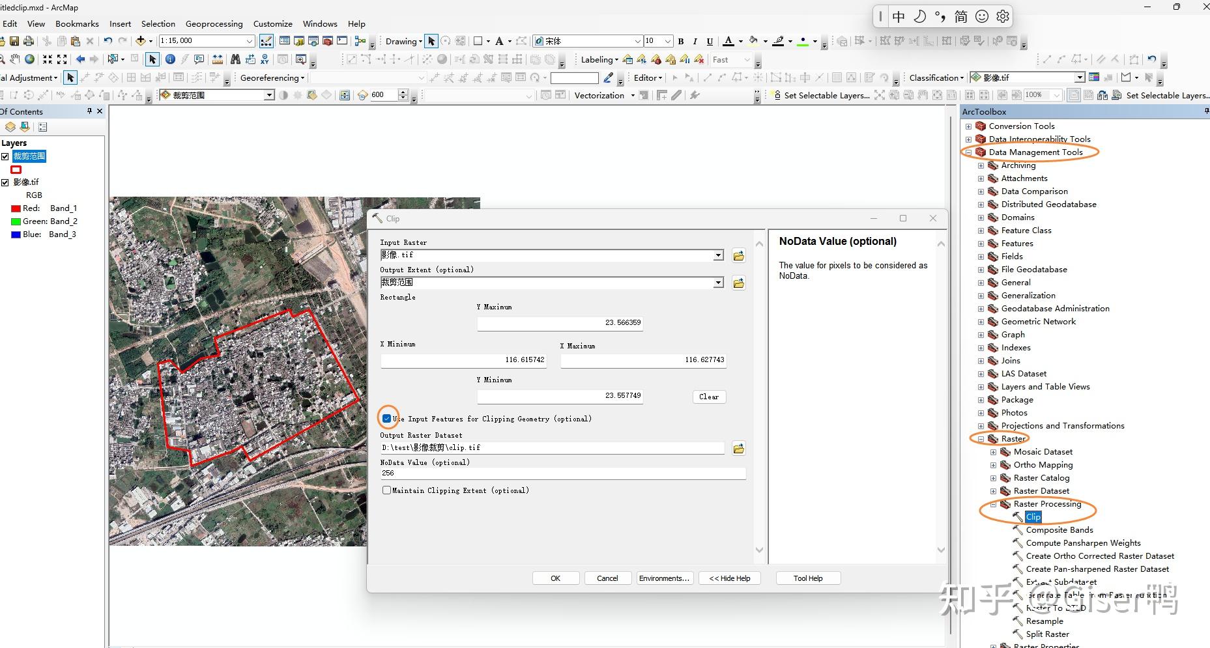Screen dimensions: 1210x648
Task: Enable Maintain Clipping Extent checkbox
Action: 387,490
